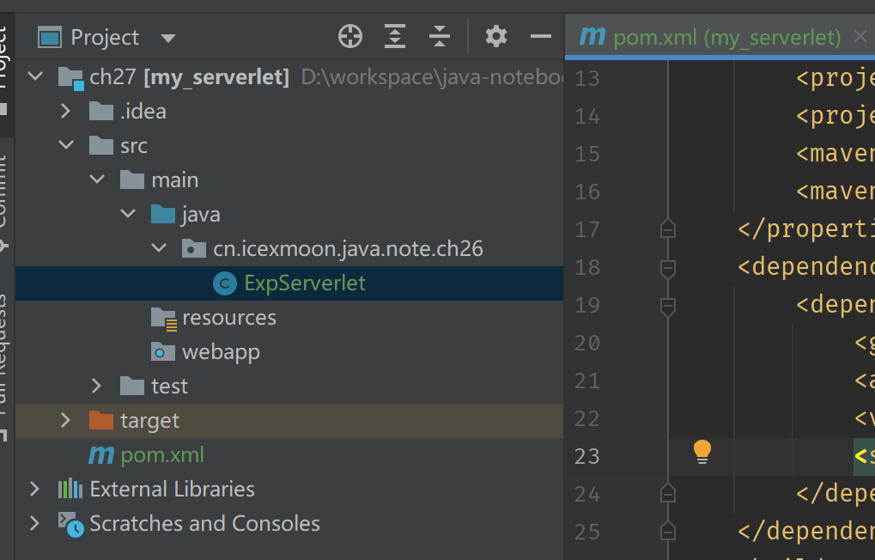Expand the target folder
This screenshot has height=560, width=875.
66,420
